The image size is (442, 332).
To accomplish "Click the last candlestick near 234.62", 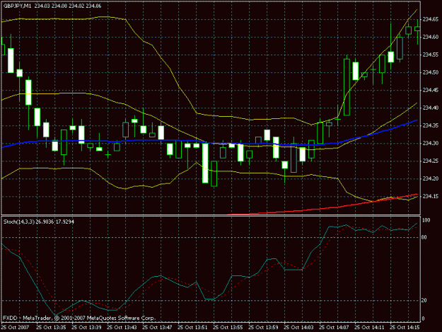I will tap(417, 29).
